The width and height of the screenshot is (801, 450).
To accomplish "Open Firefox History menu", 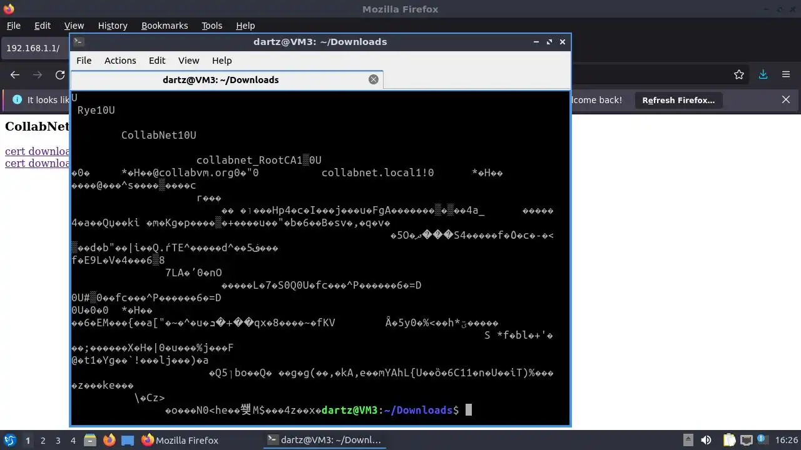I will click(x=113, y=26).
